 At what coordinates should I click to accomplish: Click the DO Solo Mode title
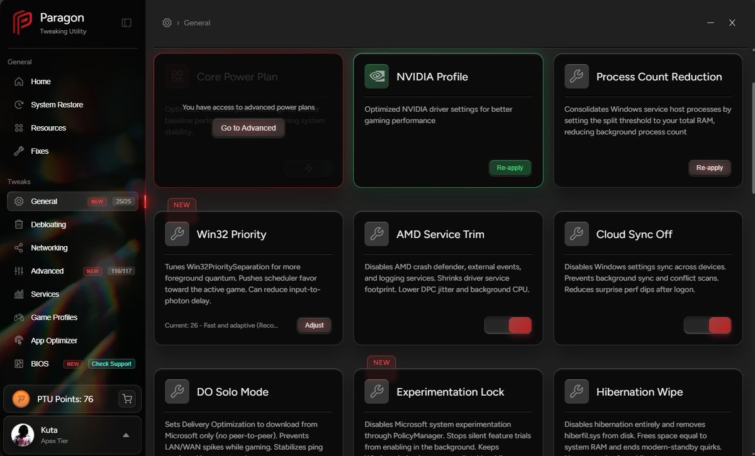(x=233, y=392)
